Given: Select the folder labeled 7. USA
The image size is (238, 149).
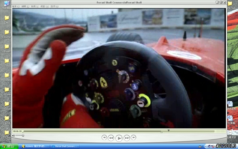Looking at the screenshot, I should pos(6,120).
